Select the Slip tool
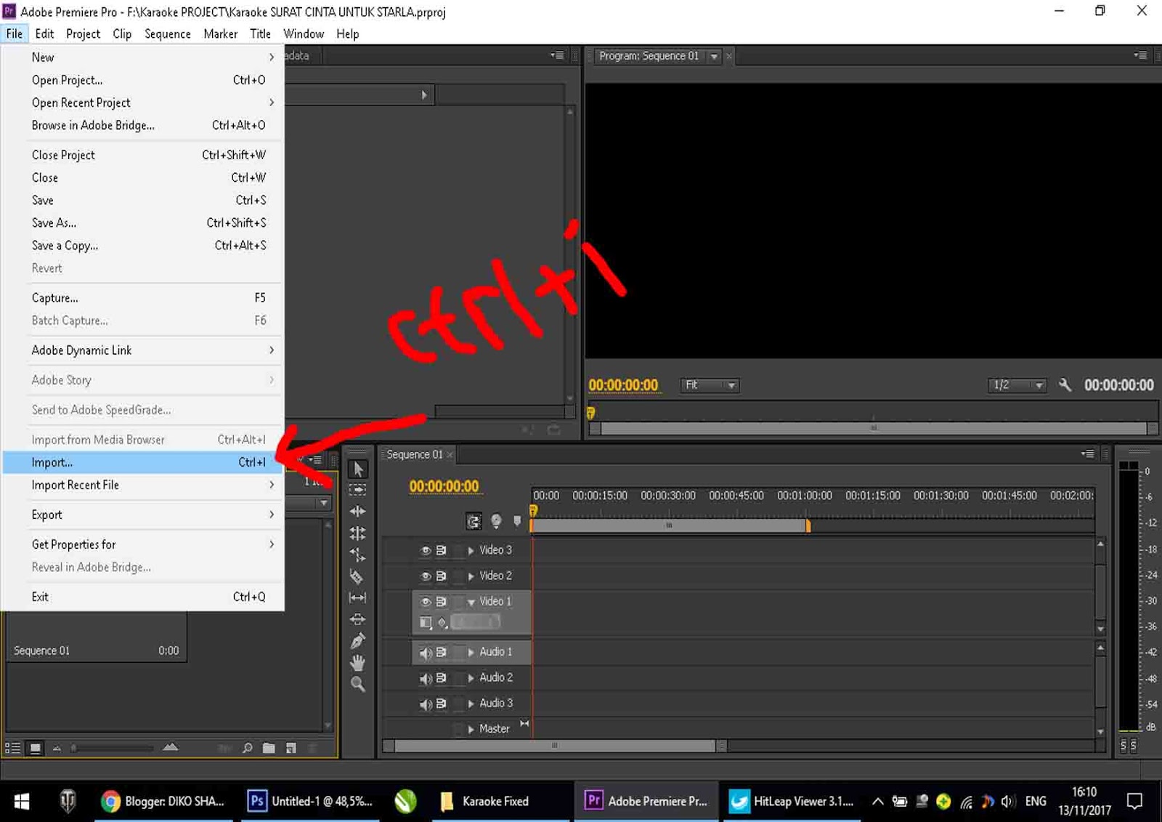 coord(357,597)
